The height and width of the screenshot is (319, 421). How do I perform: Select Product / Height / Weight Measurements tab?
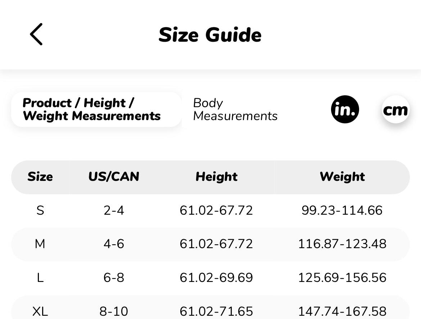[96, 109]
